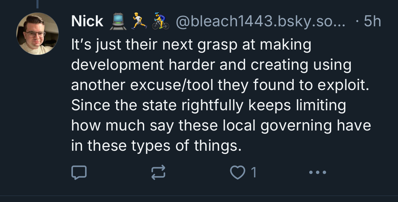The image size is (398, 202).
Task: Click the train emoji beside Nick's name
Action: [117, 22]
